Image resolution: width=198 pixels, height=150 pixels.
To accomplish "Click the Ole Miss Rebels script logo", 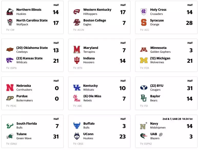I will tap(77, 98).
